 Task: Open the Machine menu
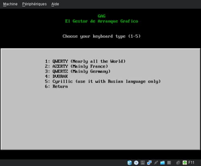[x=10, y=4]
